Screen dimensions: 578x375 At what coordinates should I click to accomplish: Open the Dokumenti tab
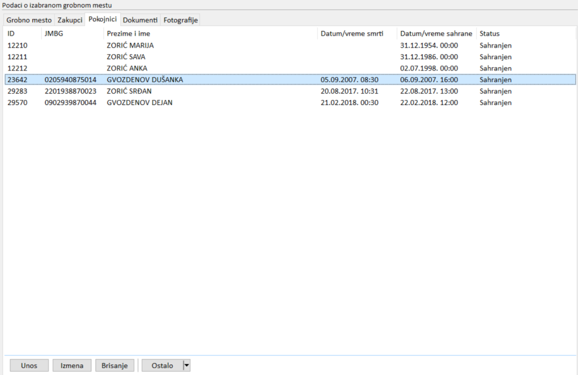click(x=140, y=20)
